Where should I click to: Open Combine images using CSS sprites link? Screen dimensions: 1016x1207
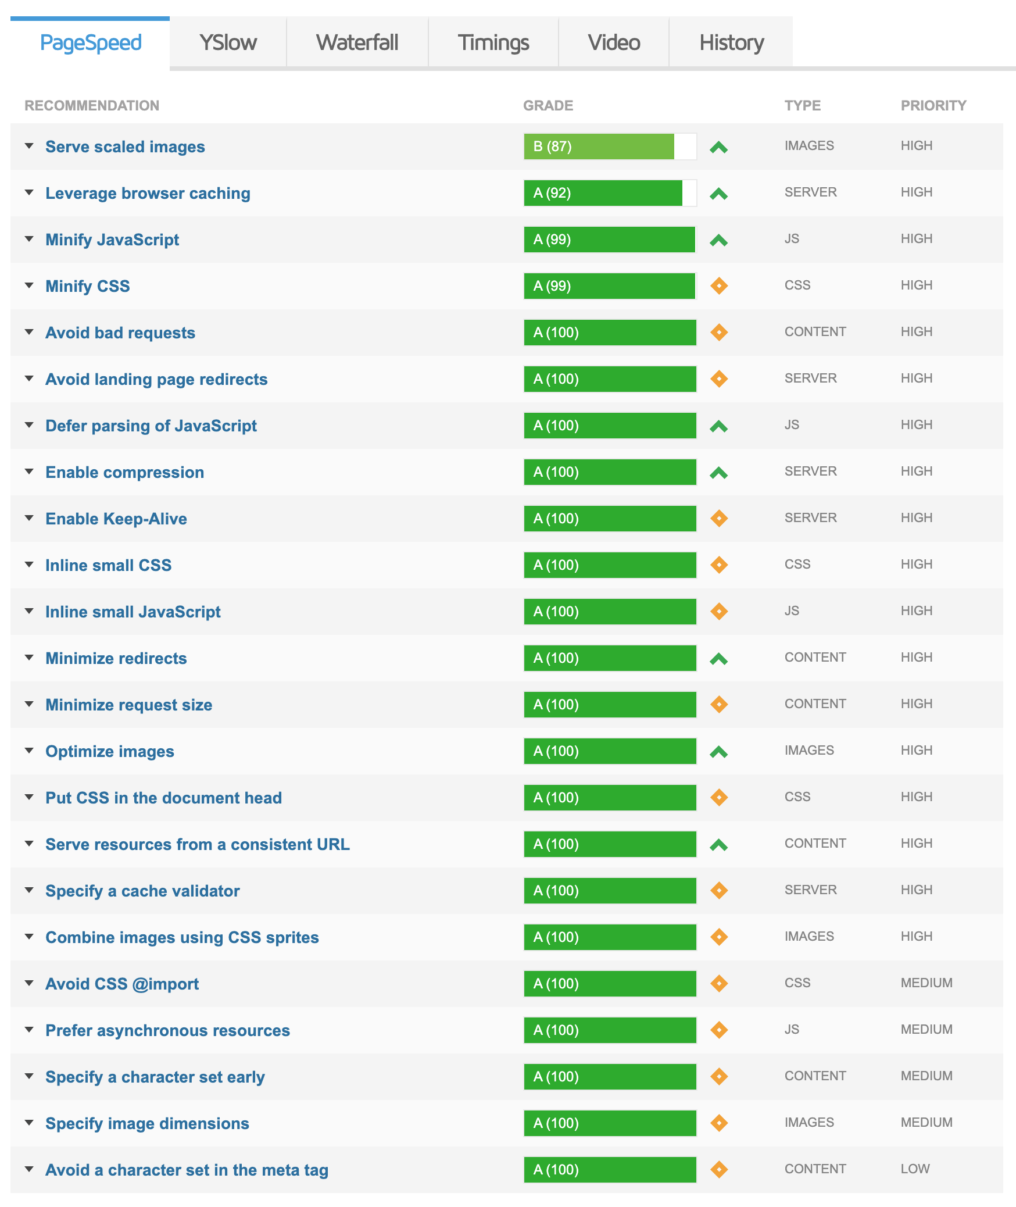[182, 937]
